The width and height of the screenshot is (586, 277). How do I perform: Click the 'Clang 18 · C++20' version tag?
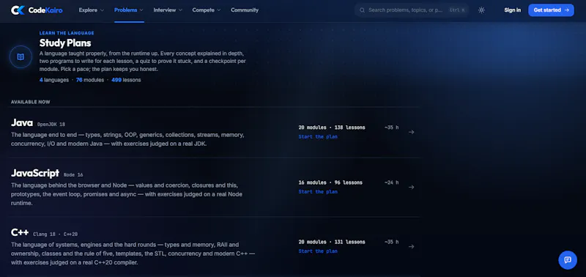pos(56,234)
